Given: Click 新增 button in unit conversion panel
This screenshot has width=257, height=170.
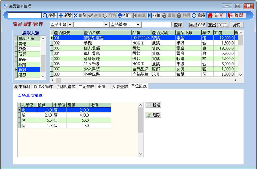Looking at the screenshot, I should (x=154, y=105).
